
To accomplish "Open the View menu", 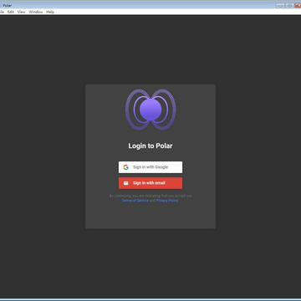I will point(21,12).
